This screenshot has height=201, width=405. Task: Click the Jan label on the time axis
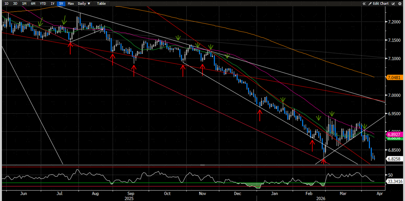[x=274, y=193]
